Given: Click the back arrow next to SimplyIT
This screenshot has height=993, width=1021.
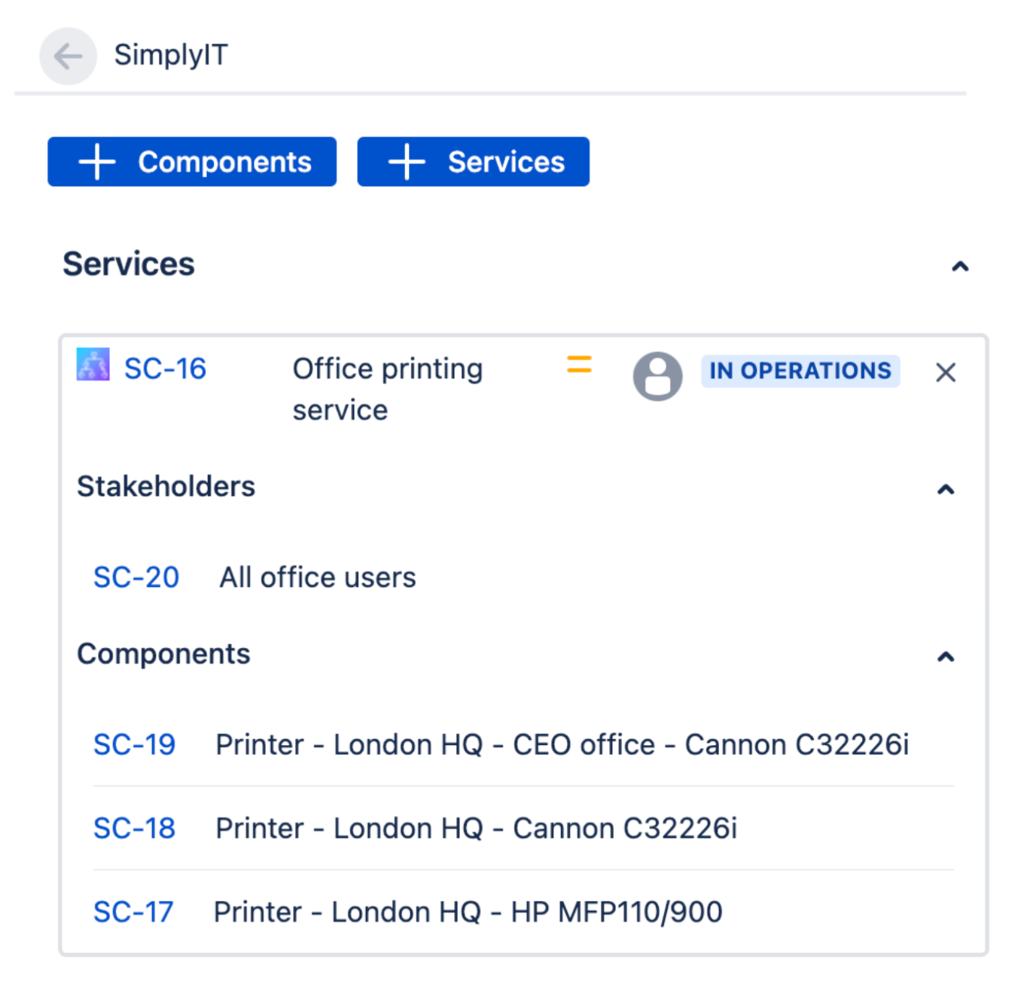Looking at the screenshot, I should [69, 56].
